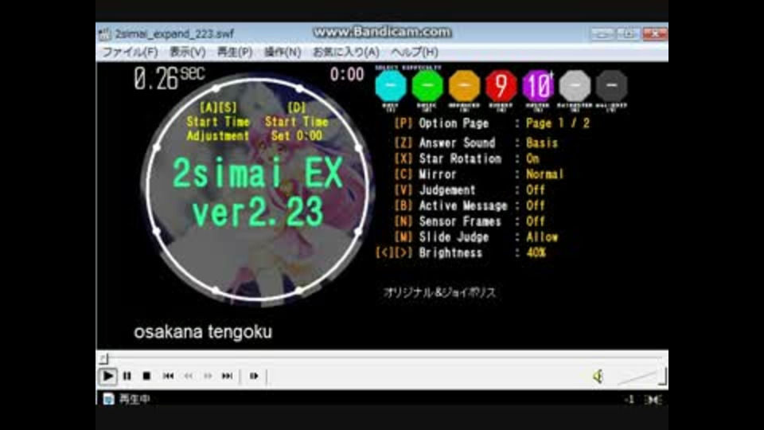The image size is (764, 430).
Task: Skip to the next item
Action: 227,376
